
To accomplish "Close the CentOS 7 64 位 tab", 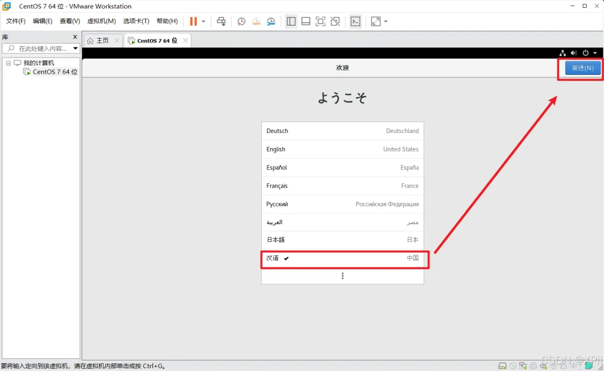I will coord(185,40).
